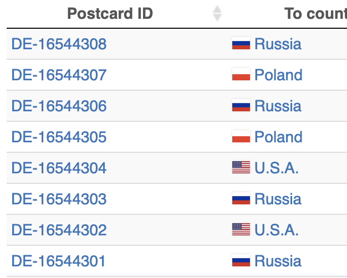Click the U.S.A. flag beside DE-16544302
Screen dimensions: 347x278
[241, 230]
